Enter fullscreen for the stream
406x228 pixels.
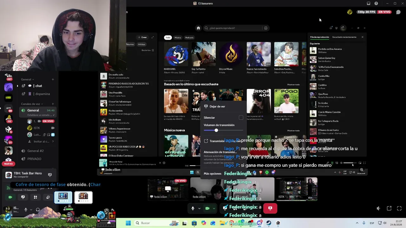tap(399, 208)
